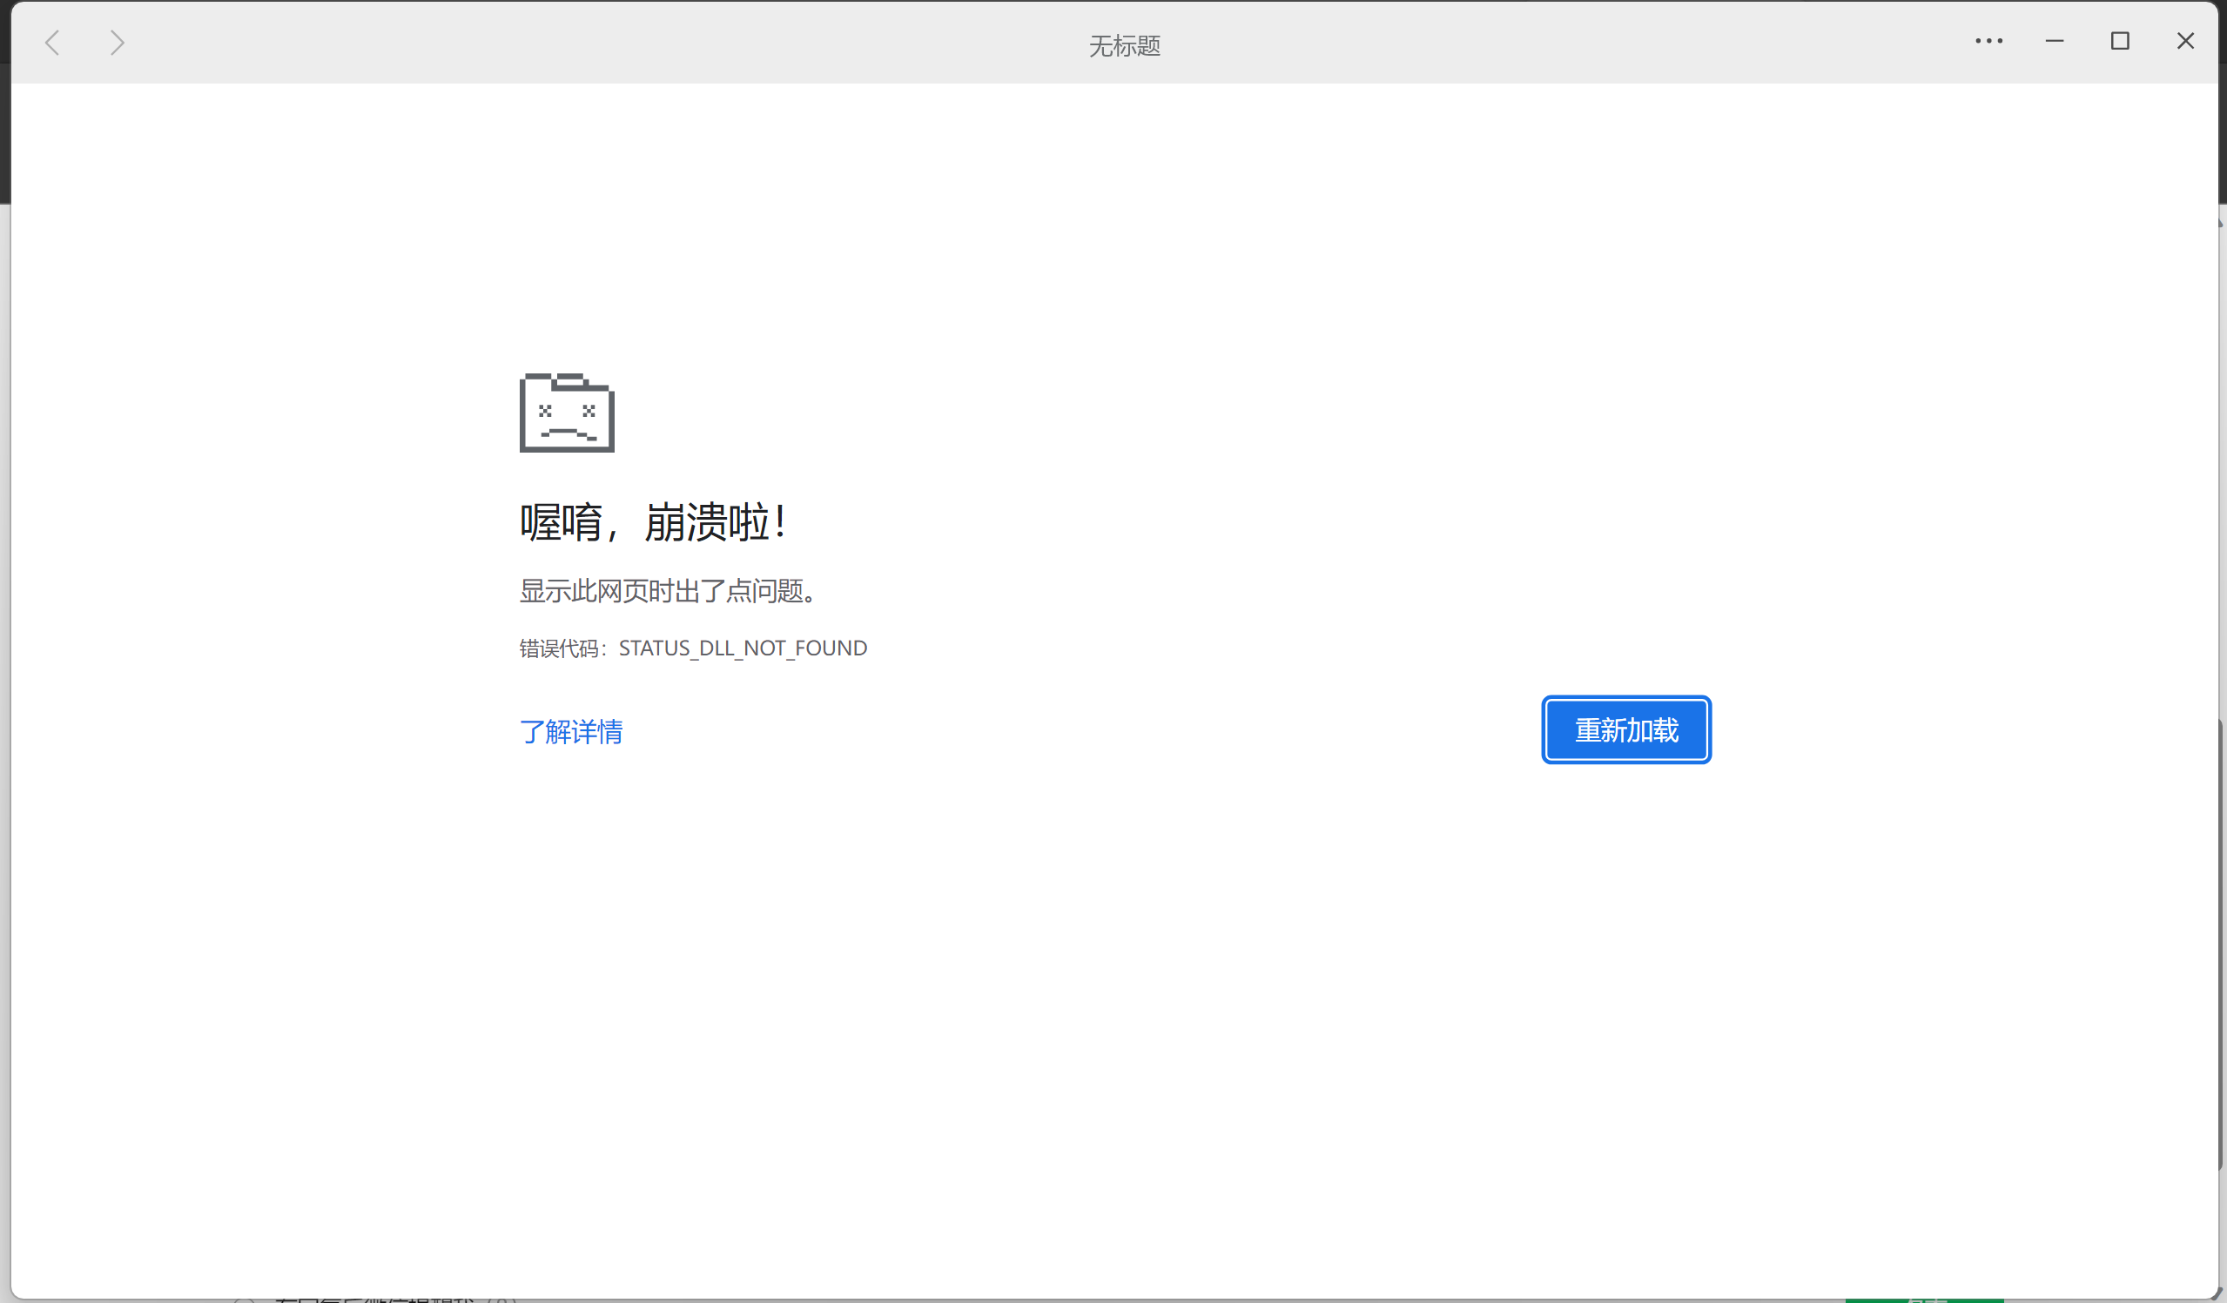The height and width of the screenshot is (1303, 2227).
Task: Maximize the 无标题 window
Action: coord(2119,41)
